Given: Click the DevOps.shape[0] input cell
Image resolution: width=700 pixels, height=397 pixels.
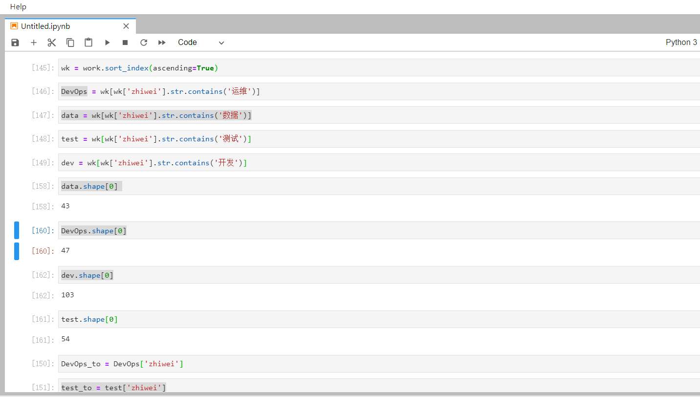Looking at the screenshot, I should click(x=379, y=231).
